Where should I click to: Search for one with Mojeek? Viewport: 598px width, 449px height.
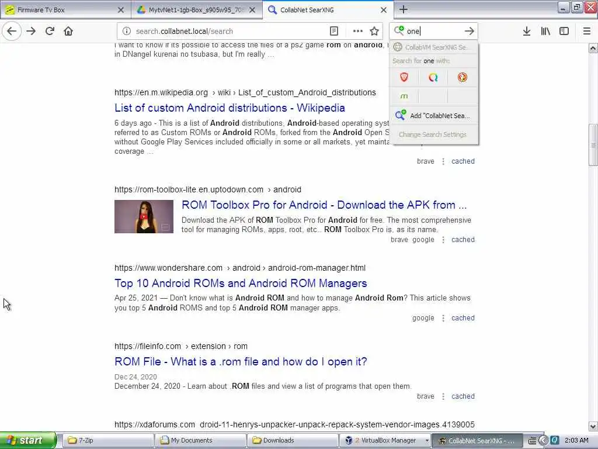(404, 96)
